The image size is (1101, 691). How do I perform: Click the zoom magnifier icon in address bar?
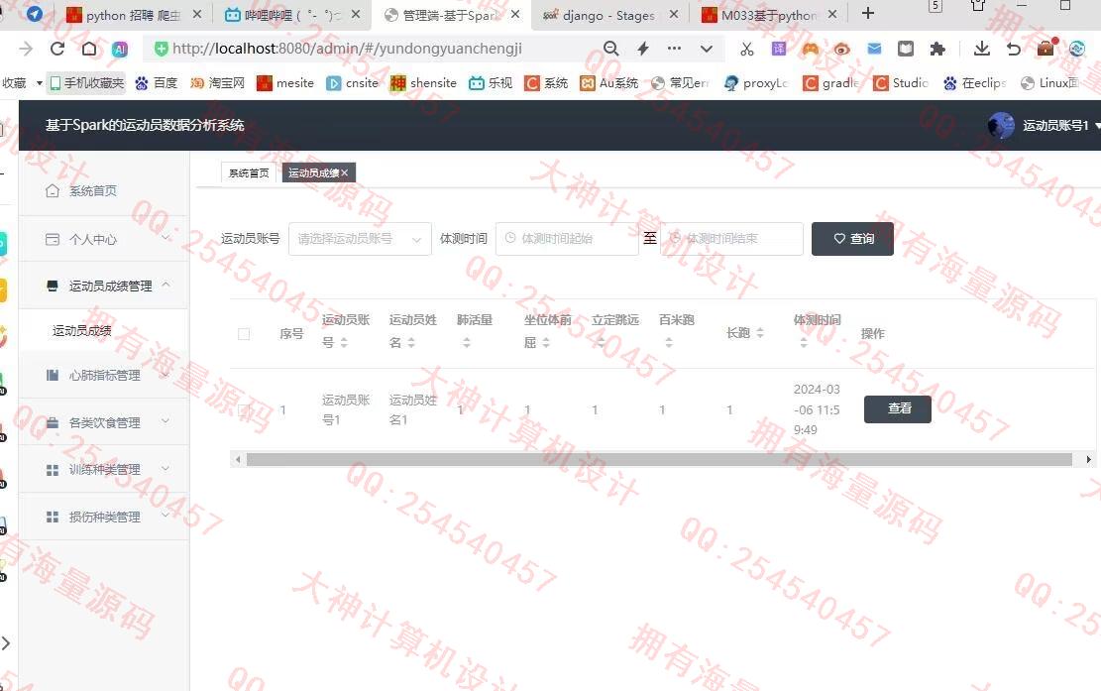611,49
